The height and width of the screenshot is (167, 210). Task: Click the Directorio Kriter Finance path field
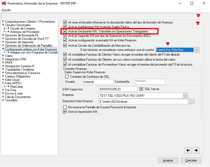144,102
